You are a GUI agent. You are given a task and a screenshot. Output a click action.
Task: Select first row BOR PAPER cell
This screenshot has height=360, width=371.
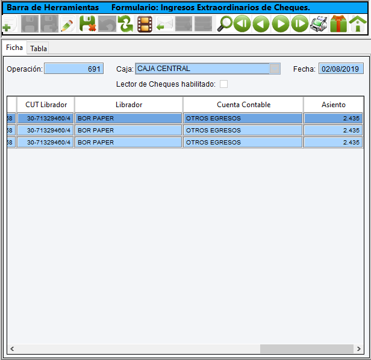point(128,118)
